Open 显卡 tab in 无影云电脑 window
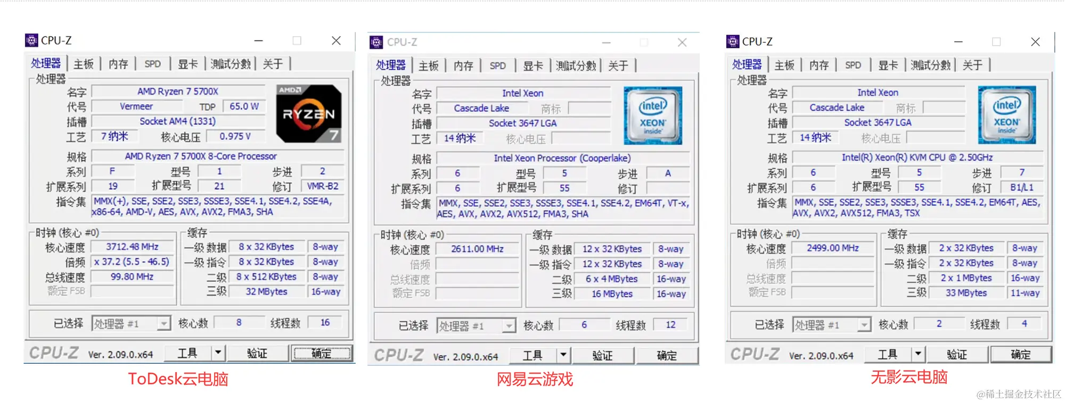The height and width of the screenshot is (403, 1065). (888, 65)
